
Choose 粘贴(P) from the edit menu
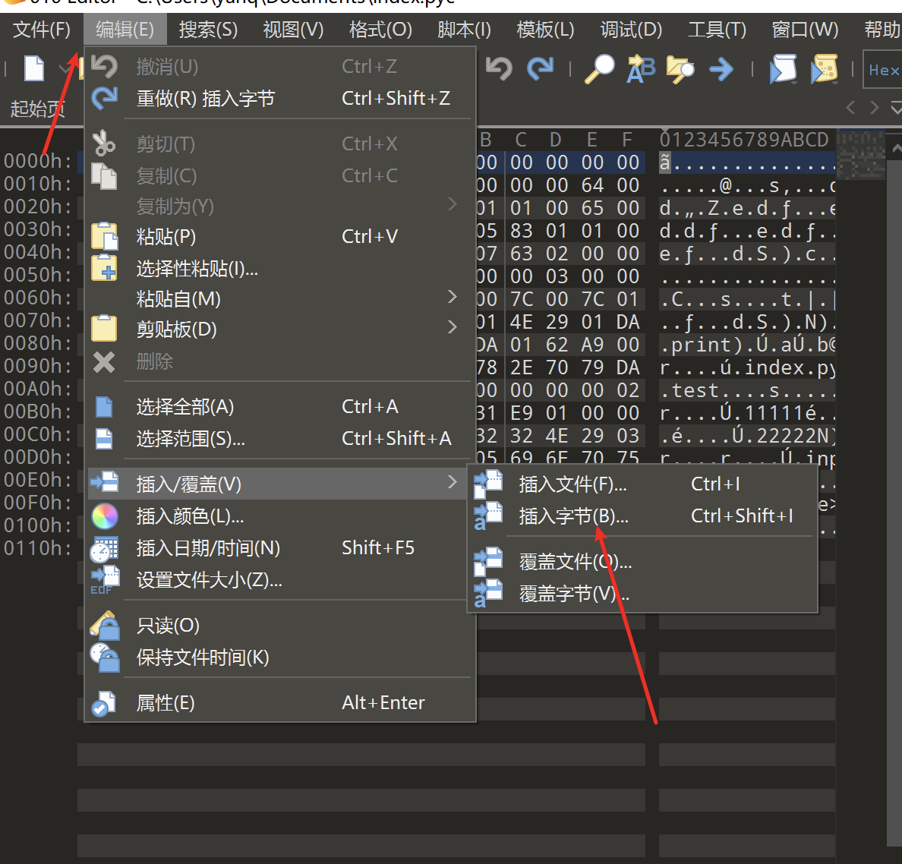point(280,236)
